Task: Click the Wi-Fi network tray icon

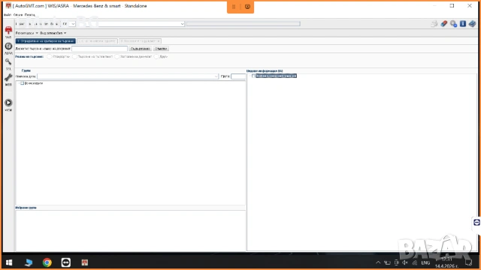Action: pyautogui.click(x=414, y=262)
